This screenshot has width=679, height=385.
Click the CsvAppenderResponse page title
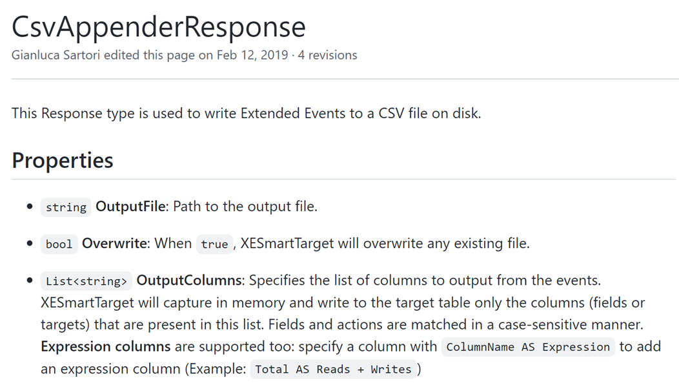tap(159, 26)
